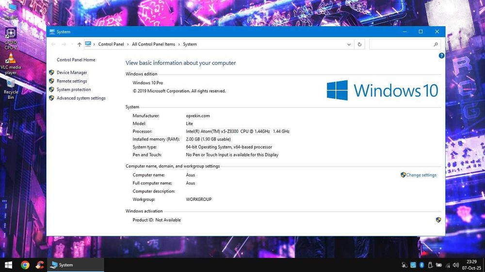Click the computer icon in the address bar

point(88,44)
